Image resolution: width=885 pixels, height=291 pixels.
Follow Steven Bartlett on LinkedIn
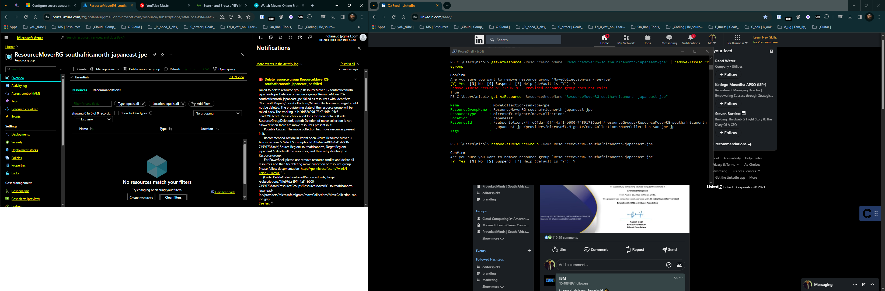(728, 133)
